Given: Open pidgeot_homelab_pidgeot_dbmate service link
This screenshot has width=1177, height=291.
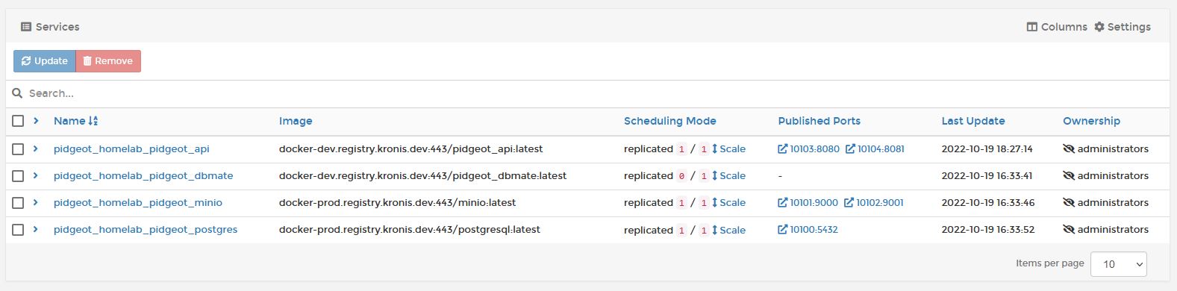Looking at the screenshot, I should point(143,176).
